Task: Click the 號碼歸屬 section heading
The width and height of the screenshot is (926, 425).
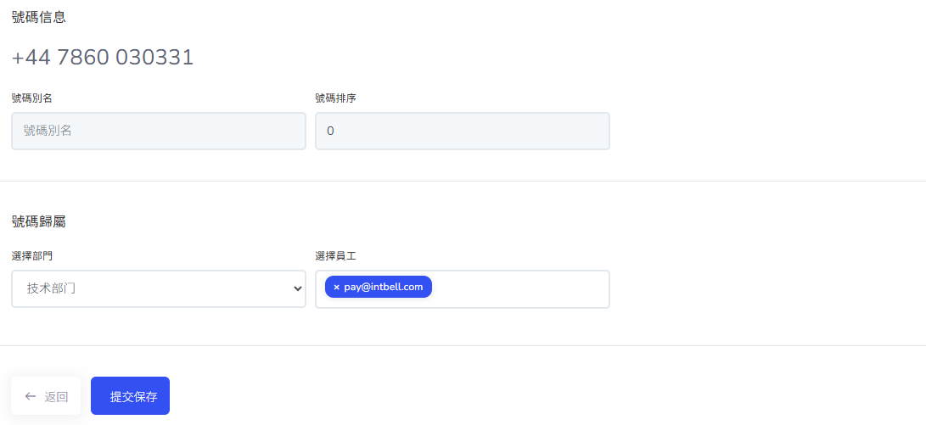Action: (39, 221)
